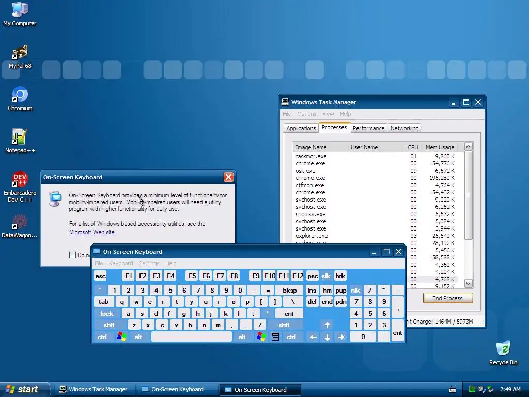Open DataWagon desktop shortcut
Screen dimensions: 529x397
tap(19, 226)
